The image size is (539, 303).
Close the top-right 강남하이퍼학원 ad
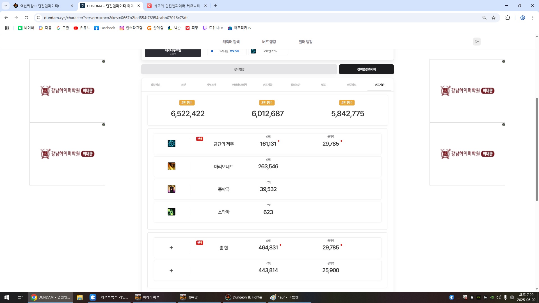click(x=504, y=61)
